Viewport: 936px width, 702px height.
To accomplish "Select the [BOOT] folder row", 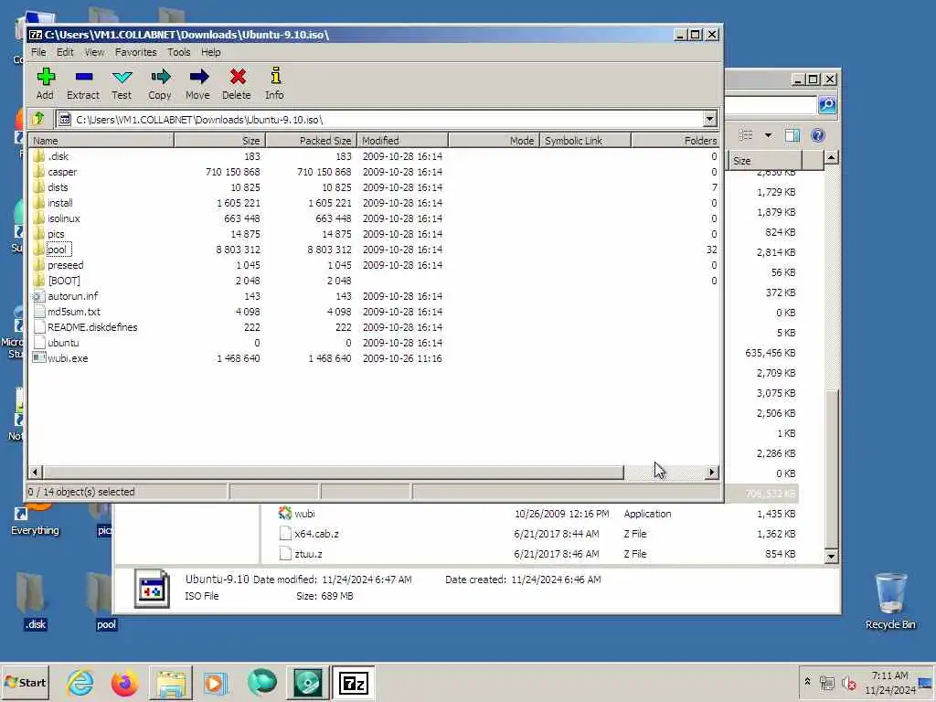I will click(x=374, y=281).
